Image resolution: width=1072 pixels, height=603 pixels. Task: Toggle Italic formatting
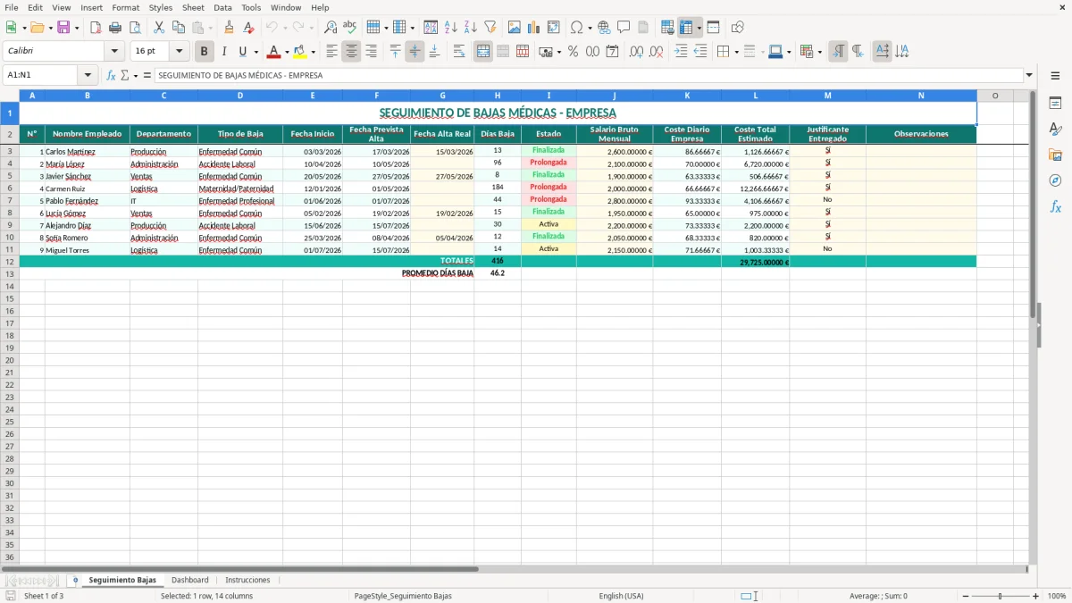click(x=224, y=52)
